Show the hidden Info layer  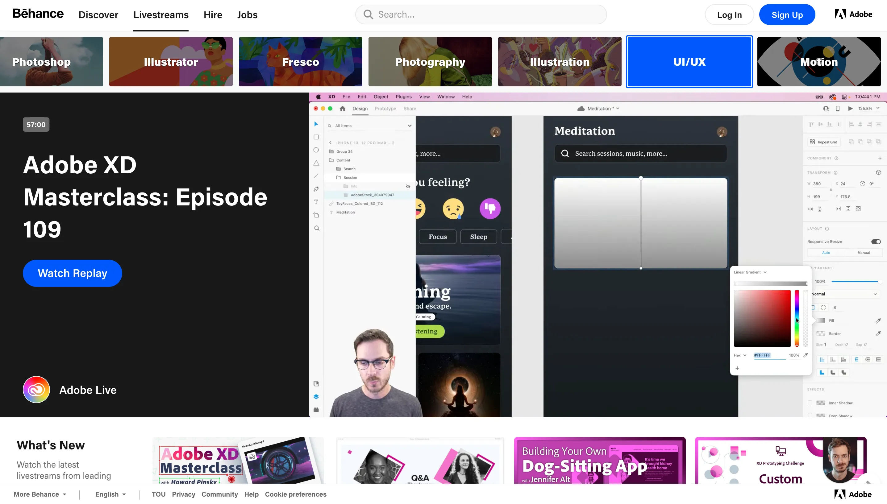coord(408,186)
